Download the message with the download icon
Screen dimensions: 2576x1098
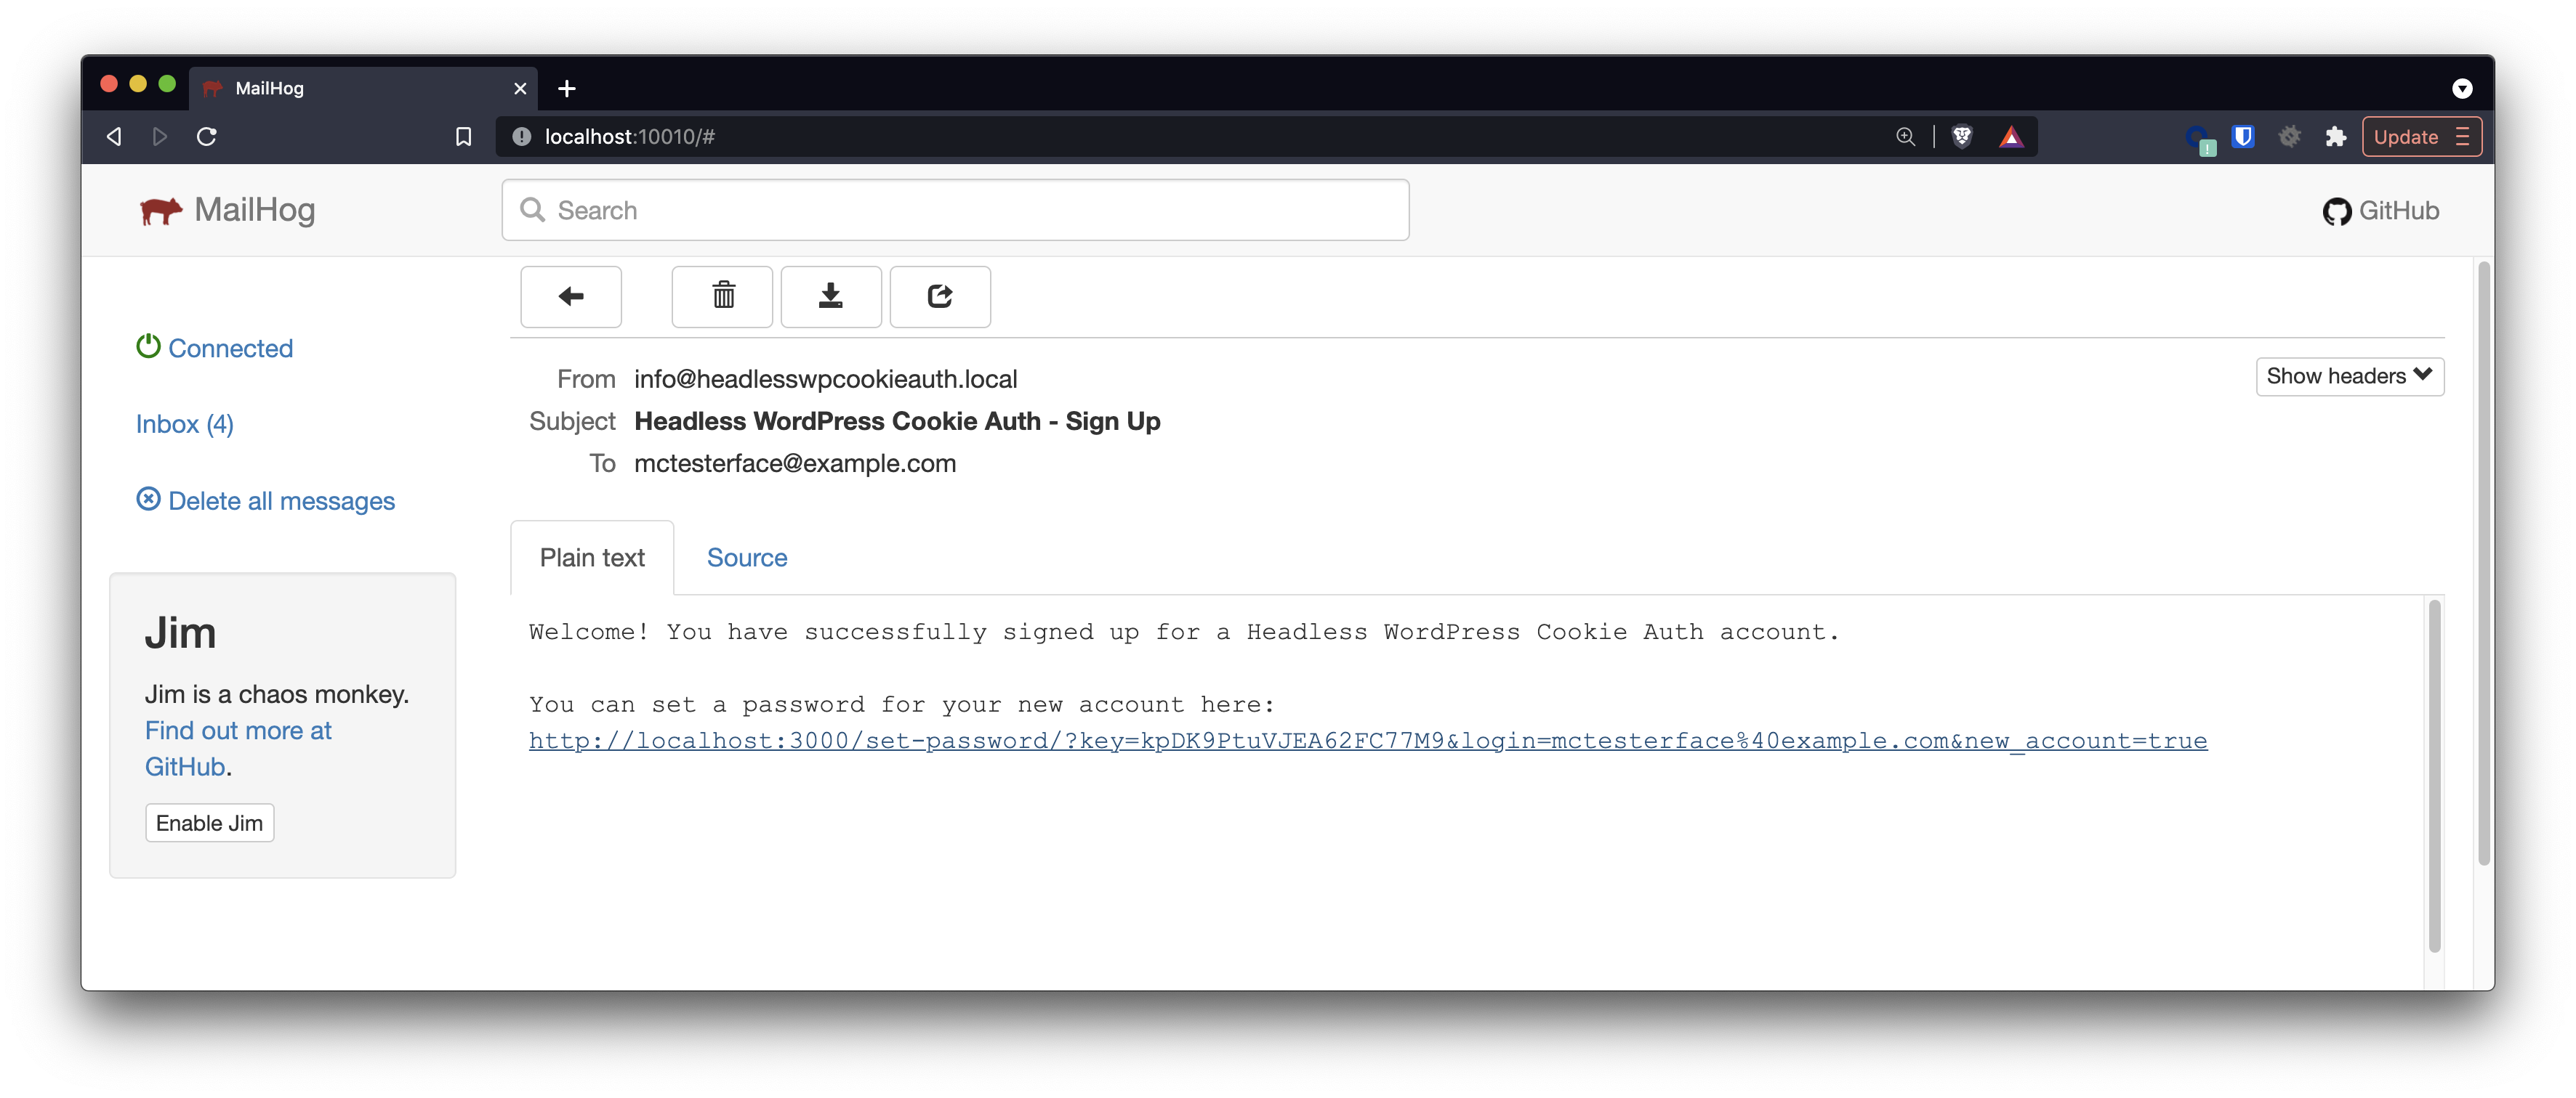(x=831, y=296)
